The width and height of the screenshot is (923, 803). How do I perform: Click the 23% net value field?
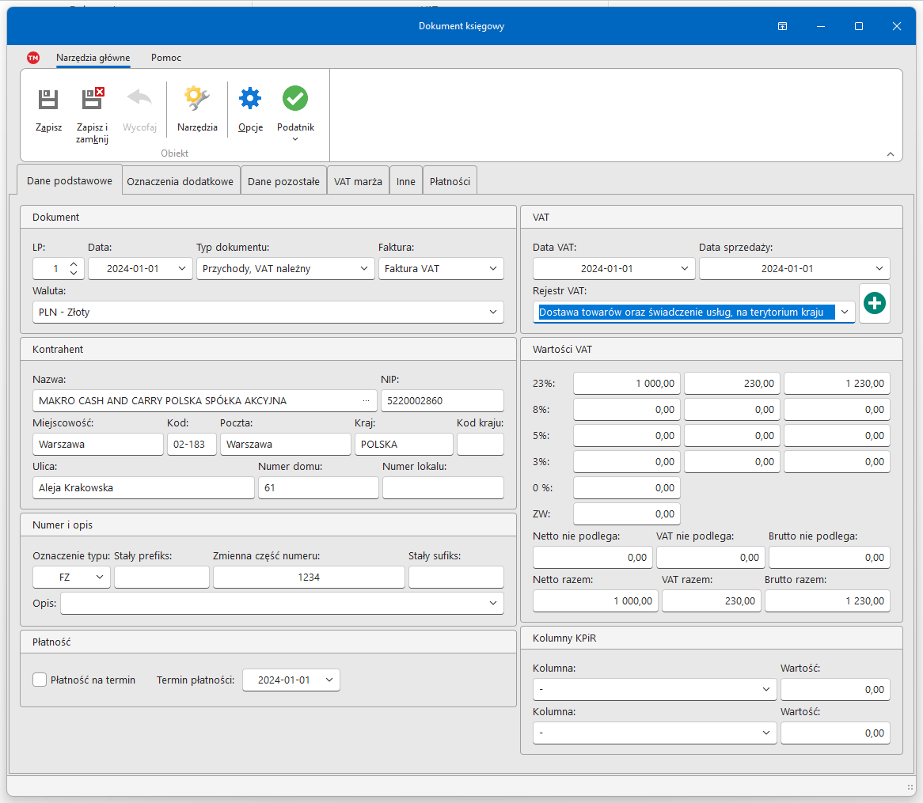(626, 384)
